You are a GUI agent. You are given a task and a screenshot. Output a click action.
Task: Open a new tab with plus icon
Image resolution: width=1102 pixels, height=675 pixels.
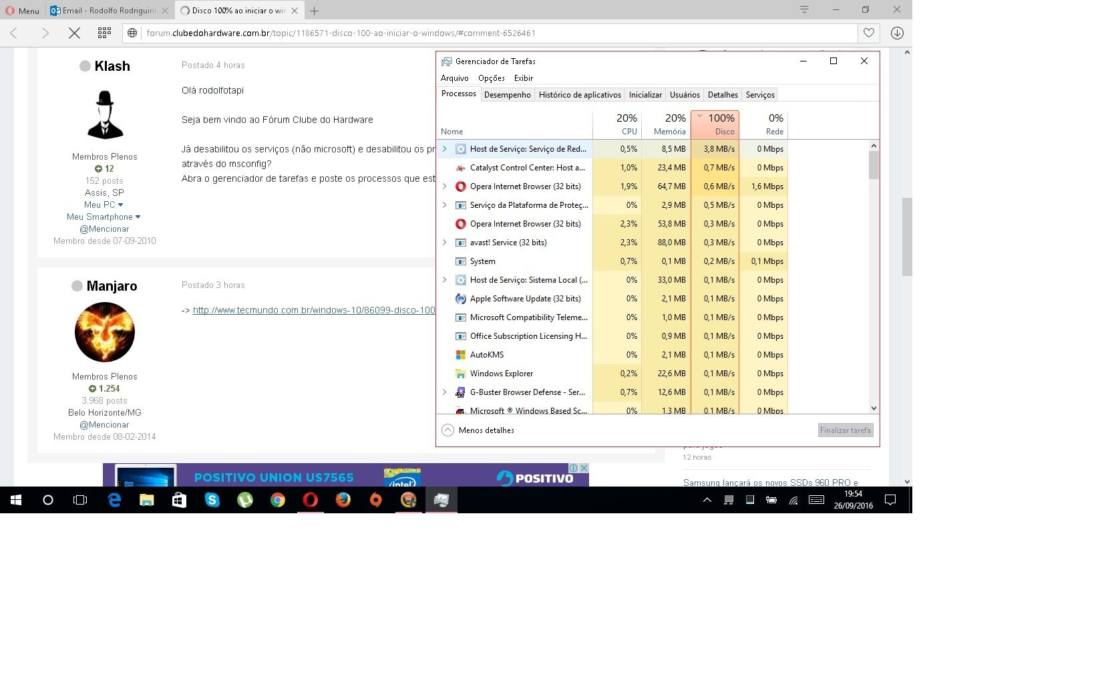point(314,10)
